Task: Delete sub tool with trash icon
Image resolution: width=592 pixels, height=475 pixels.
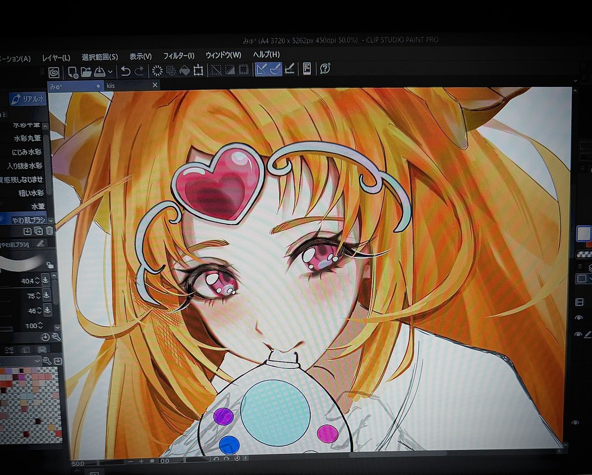Action: [x=49, y=231]
